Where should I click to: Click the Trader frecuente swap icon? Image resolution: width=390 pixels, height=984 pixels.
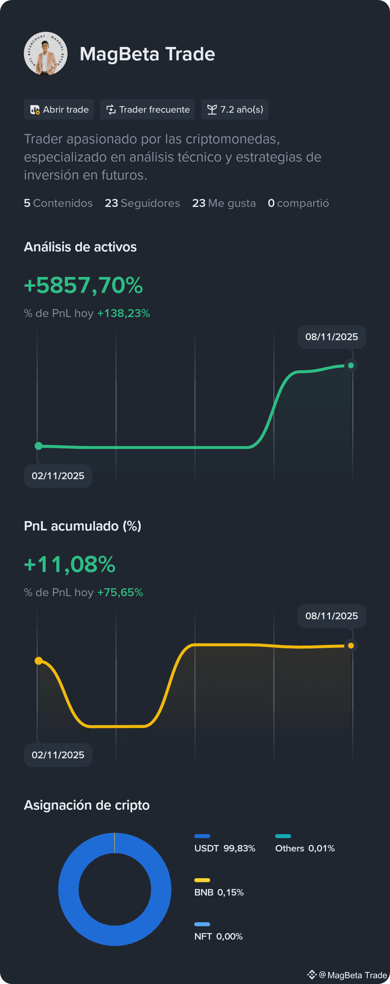click(111, 110)
